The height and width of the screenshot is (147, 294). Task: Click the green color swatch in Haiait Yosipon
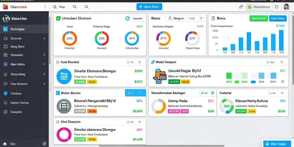click(x=229, y=76)
